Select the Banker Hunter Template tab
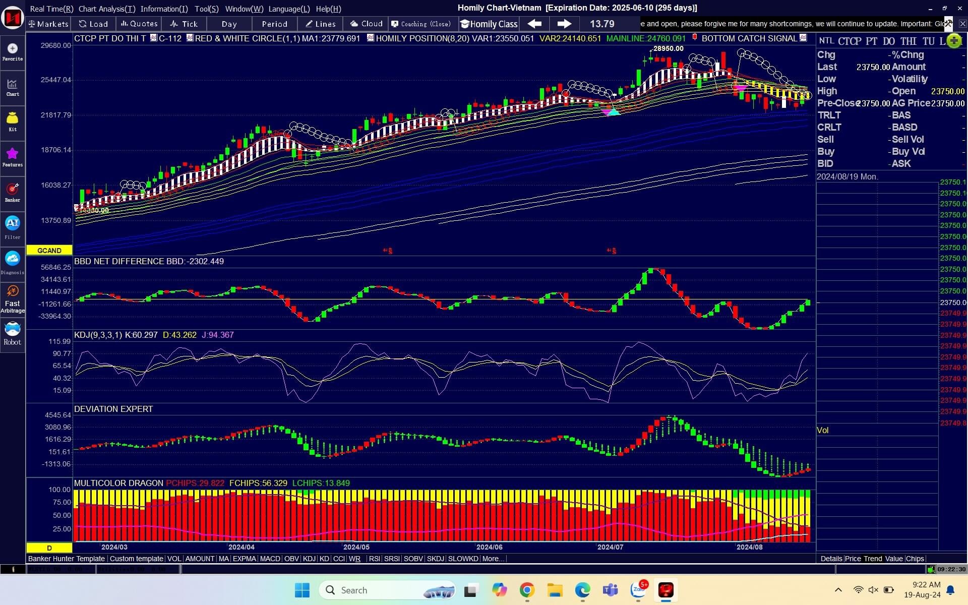 pos(67,559)
